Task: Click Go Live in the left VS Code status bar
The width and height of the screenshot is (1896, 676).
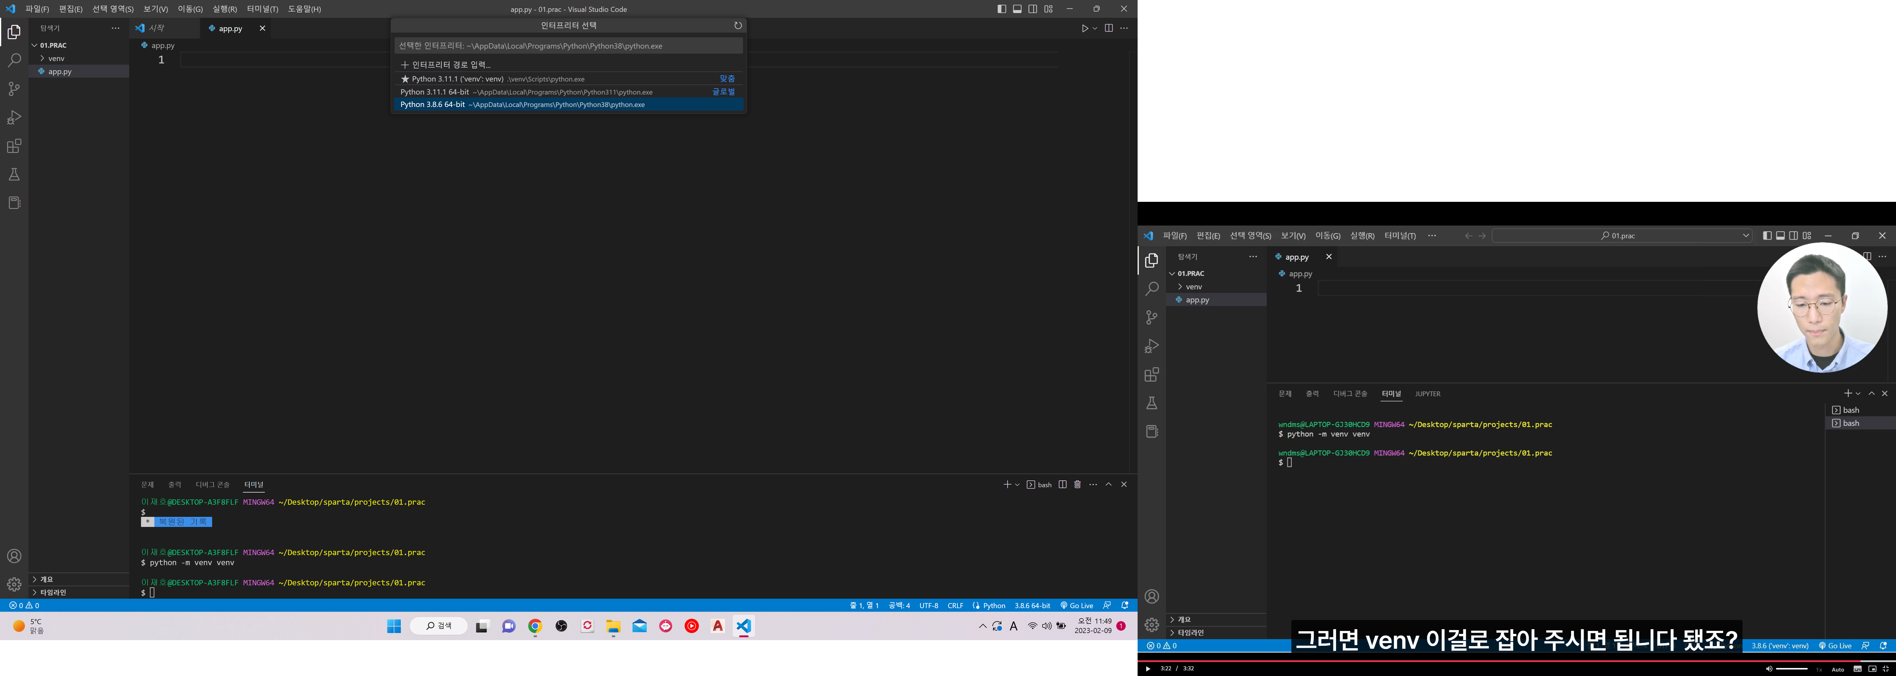Action: [x=1077, y=605]
